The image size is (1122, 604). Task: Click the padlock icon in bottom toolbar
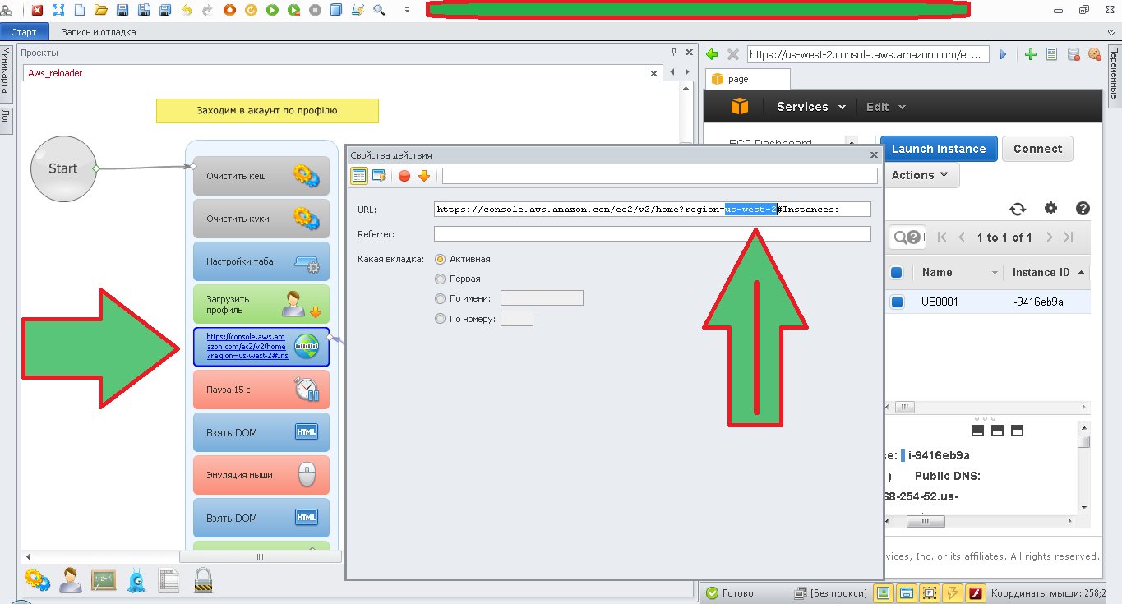(203, 580)
